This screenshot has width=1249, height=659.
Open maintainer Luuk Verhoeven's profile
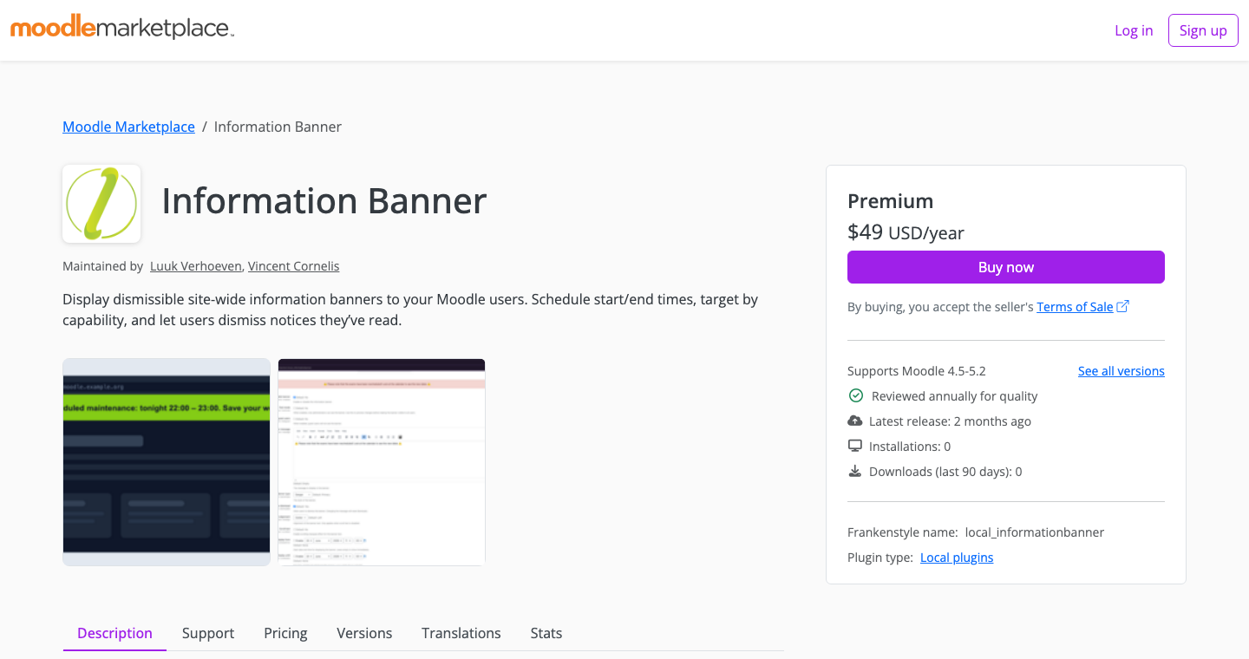[x=196, y=266]
